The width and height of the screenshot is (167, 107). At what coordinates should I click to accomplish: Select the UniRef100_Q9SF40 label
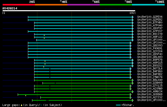click(x=150, y=54)
